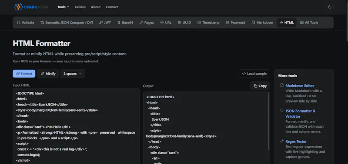Open the Contact page
This screenshot has width=348, height=164.
[x=112, y=7]
